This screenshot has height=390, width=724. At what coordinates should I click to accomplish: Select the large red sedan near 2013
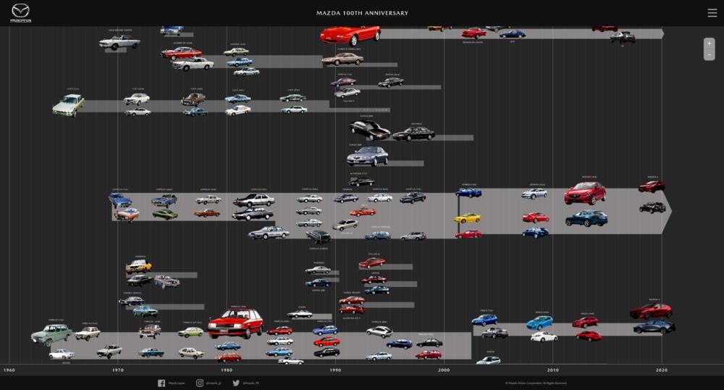(585, 193)
